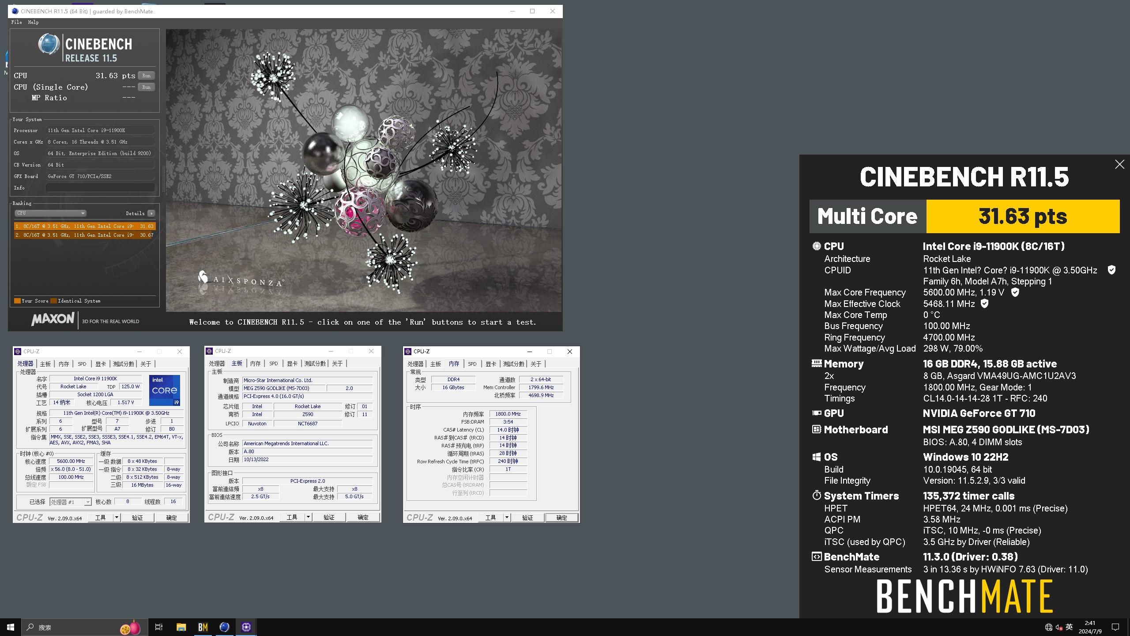This screenshot has height=636, width=1130.
Task: Open the notification center icon
Action: click(1115, 627)
